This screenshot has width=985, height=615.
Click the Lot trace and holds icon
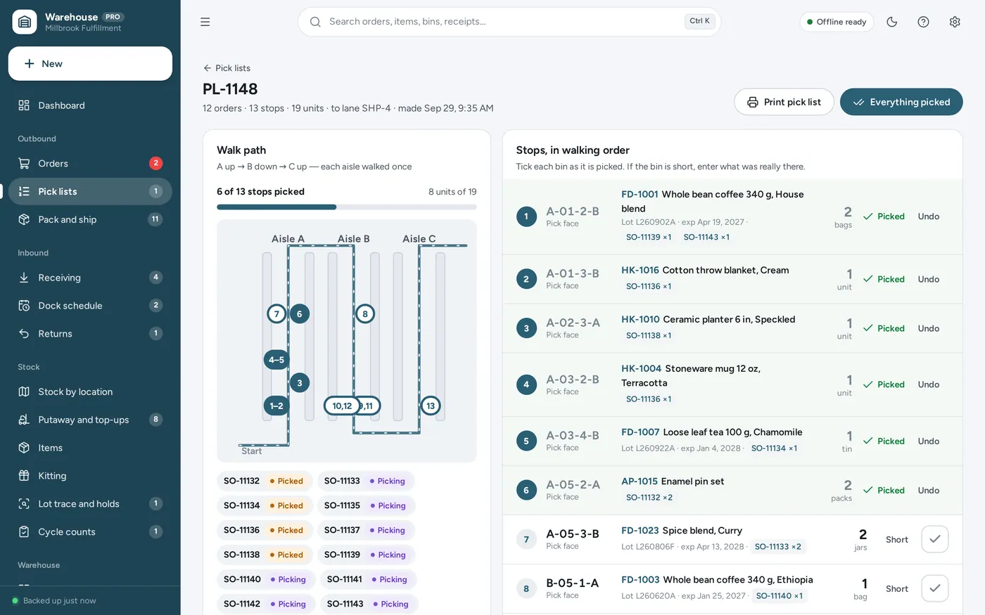coord(24,504)
